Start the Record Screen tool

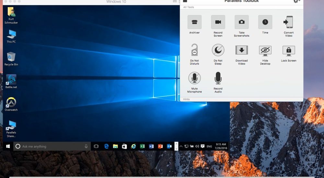click(x=218, y=22)
